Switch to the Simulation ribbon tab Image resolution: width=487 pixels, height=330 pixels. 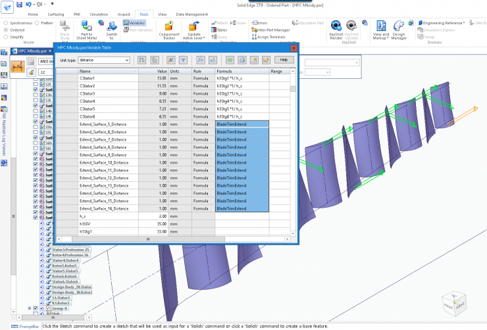99,14
